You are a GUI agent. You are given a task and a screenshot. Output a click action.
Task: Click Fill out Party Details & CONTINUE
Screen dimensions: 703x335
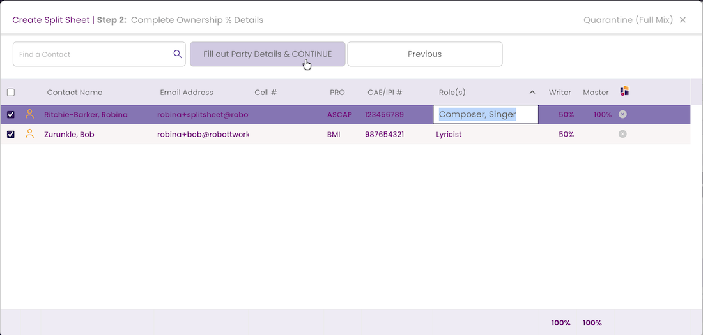click(x=268, y=54)
